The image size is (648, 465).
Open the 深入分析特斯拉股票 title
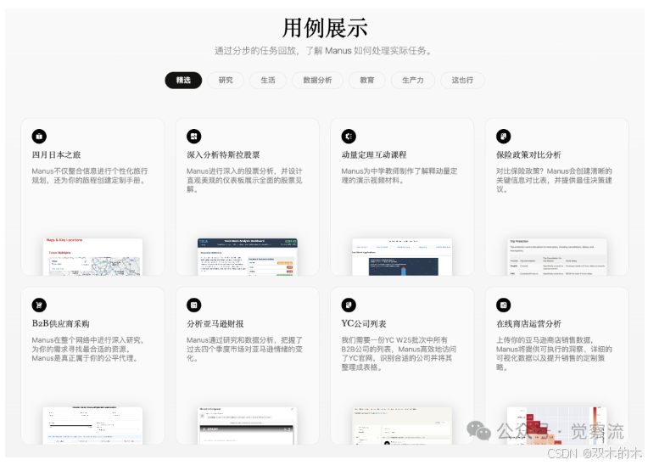click(223, 155)
